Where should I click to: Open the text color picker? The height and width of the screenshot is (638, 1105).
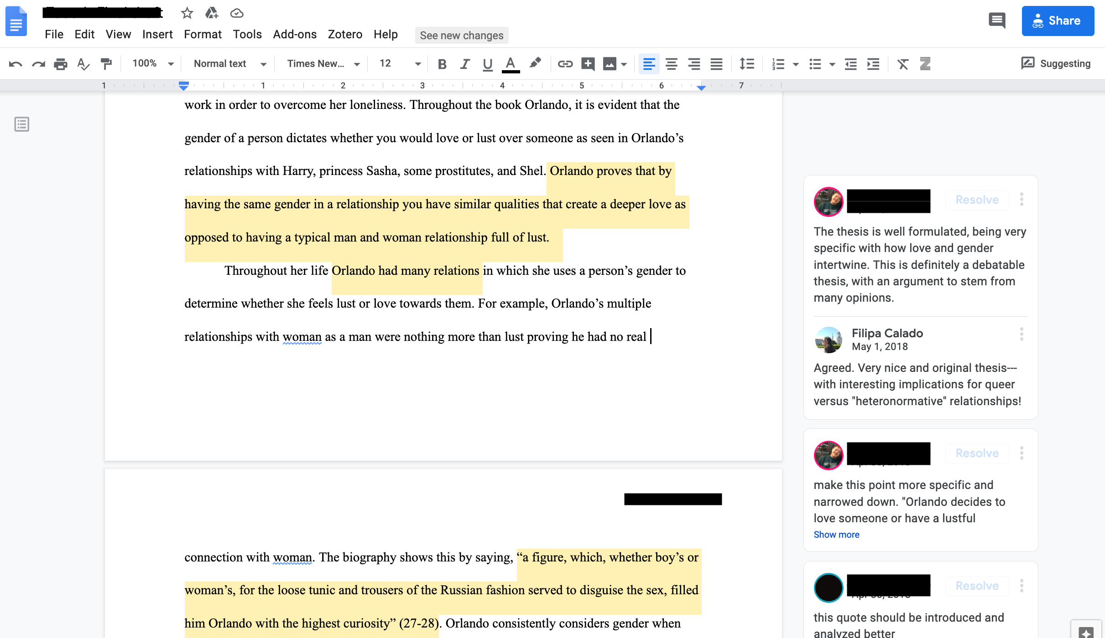(x=510, y=64)
